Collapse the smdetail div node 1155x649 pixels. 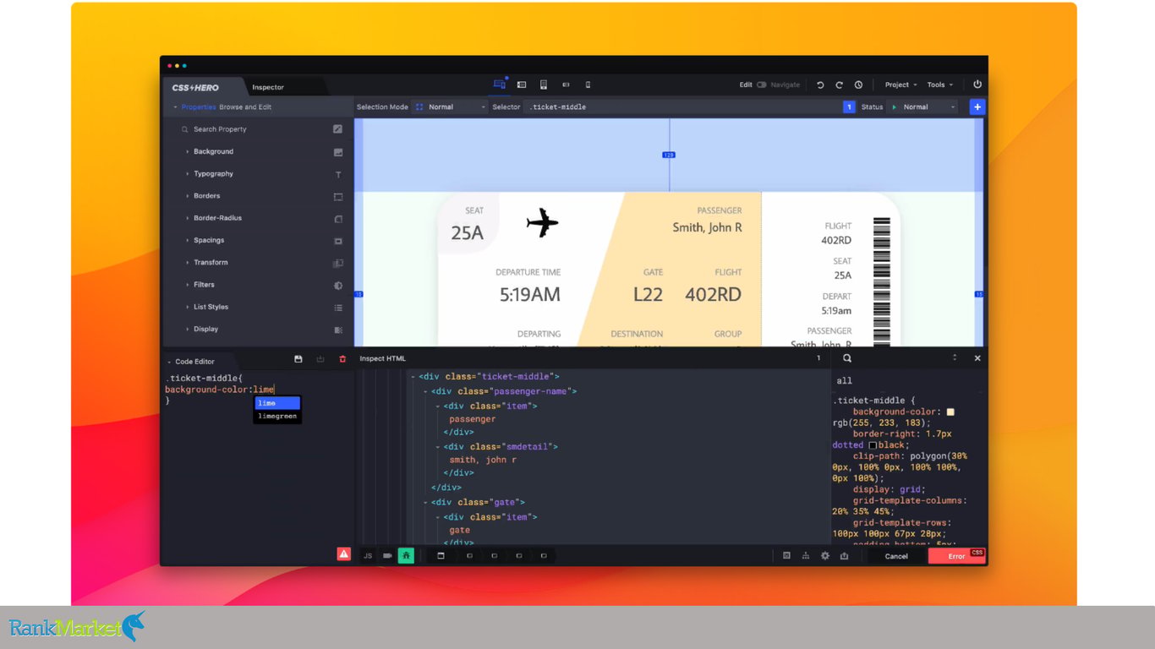tap(438, 447)
